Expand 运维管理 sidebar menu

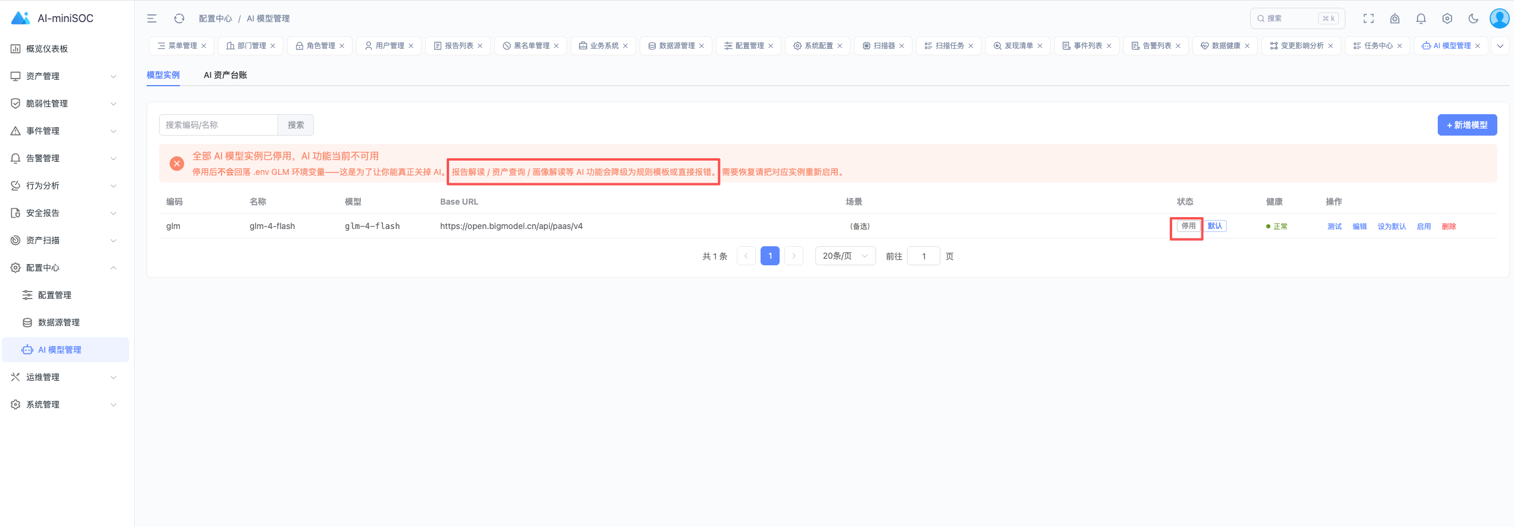[x=66, y=377]
